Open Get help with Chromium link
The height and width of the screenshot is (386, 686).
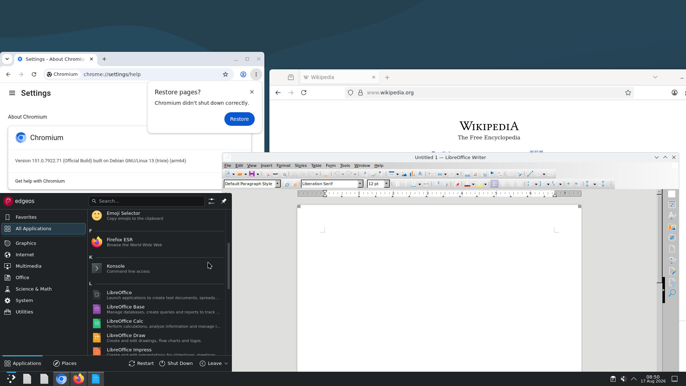40,181
